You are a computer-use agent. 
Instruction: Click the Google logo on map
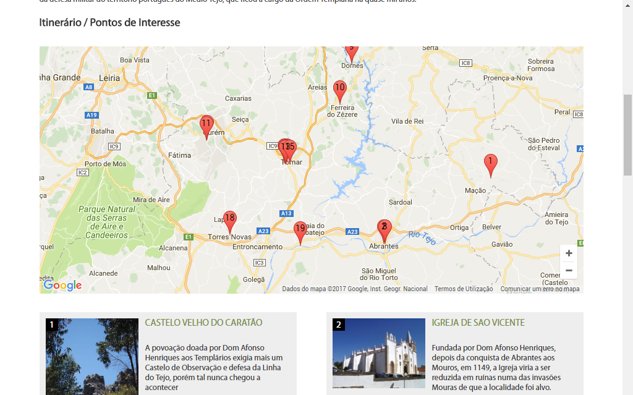(62, 286)
